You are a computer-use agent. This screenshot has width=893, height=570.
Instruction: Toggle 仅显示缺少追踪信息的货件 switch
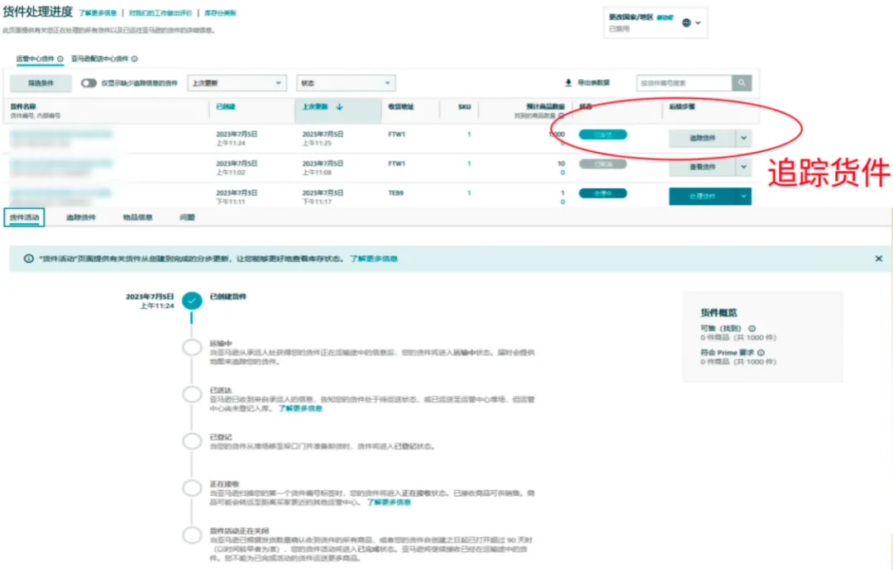(88, 83)
